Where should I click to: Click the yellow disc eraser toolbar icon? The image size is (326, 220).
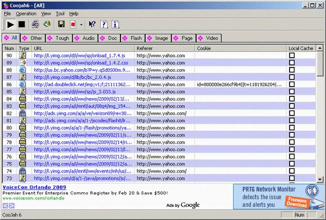(x=47, y=24)
